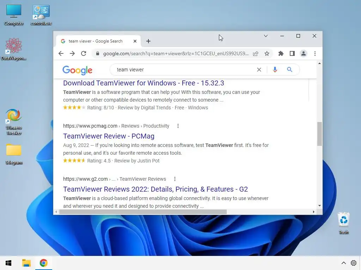This screenshot has width=361, height=270.
Task: Click the https://www.pcmag.com result URL
Action: click(90, 126)
